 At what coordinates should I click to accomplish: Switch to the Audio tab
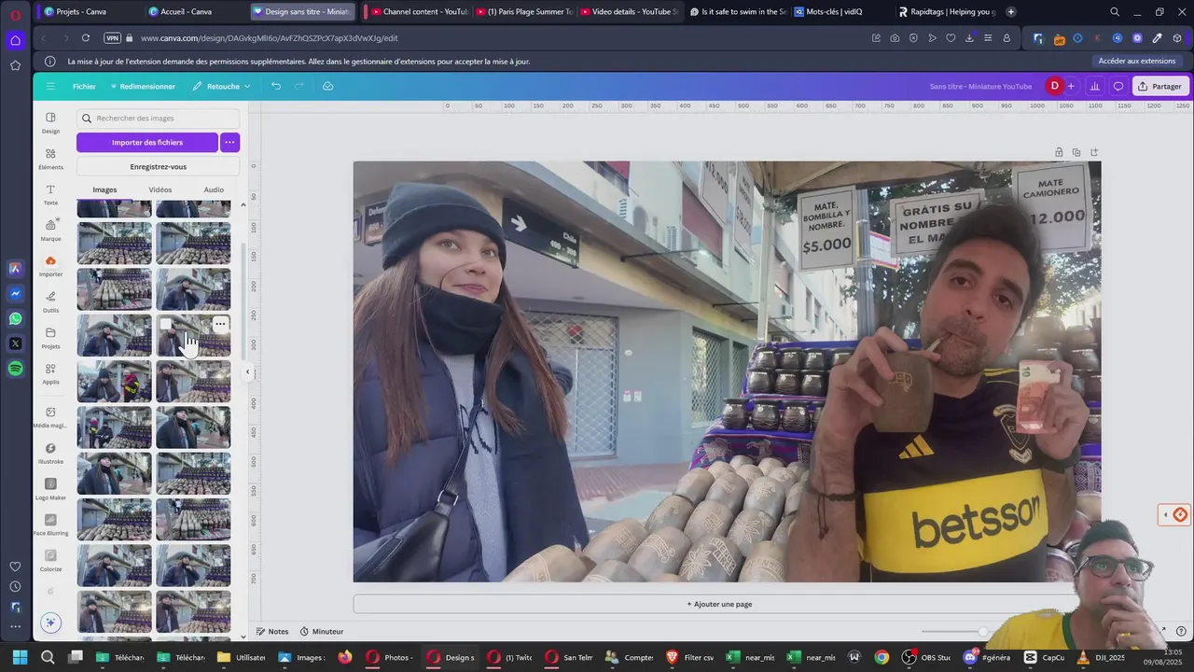tap(214, 189)
